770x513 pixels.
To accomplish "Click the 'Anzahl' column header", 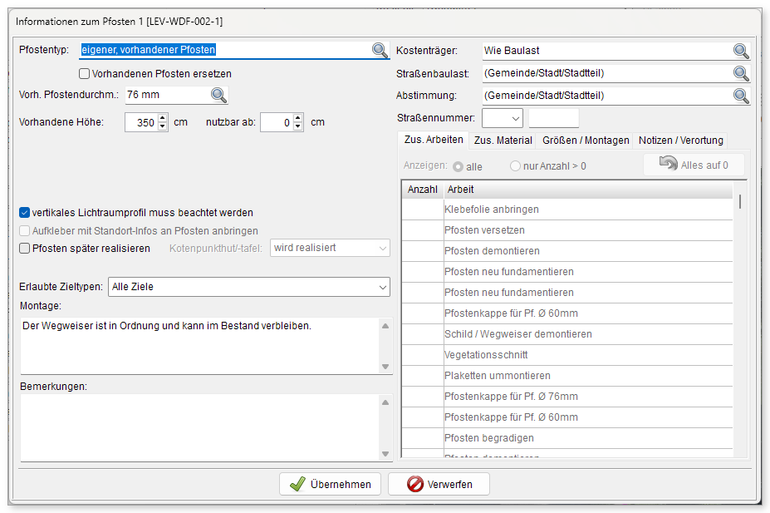I will coord(422,190).
